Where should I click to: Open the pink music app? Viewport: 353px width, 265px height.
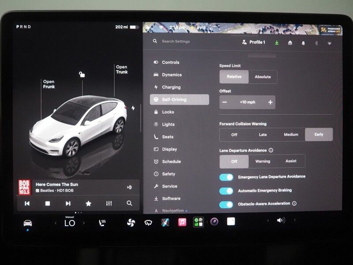pos(182,222)
